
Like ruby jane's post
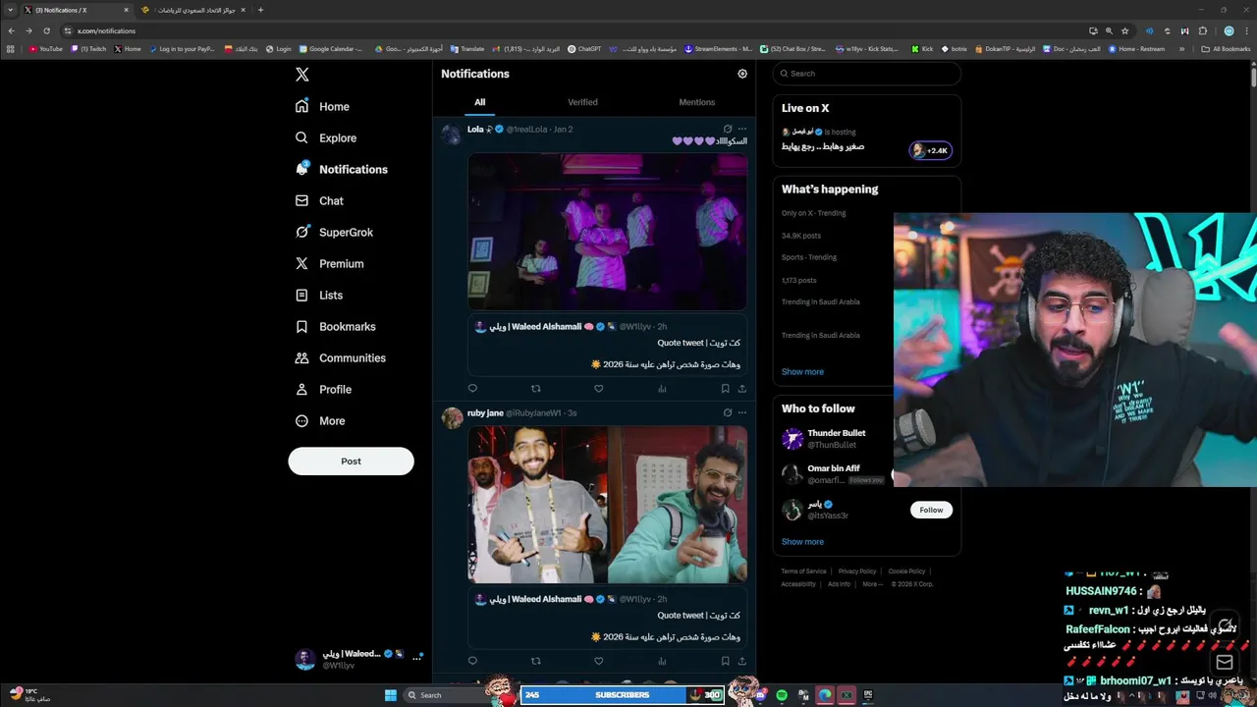(598, 661)
